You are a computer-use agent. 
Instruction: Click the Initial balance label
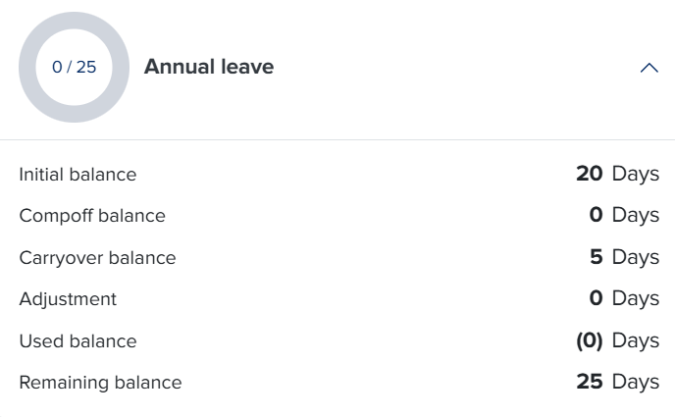pyautogui.click(x=78, y=175)
